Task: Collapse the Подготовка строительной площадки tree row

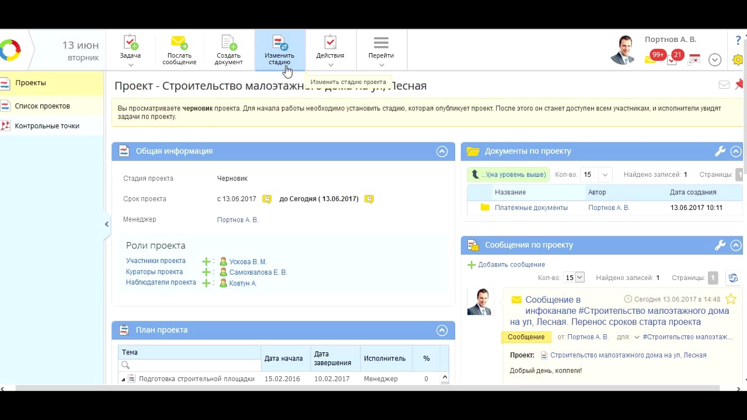Action: click(123, 380)
